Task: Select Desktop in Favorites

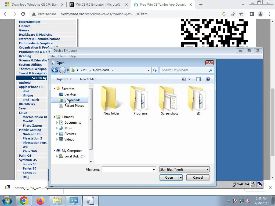Action: (70, 94)
